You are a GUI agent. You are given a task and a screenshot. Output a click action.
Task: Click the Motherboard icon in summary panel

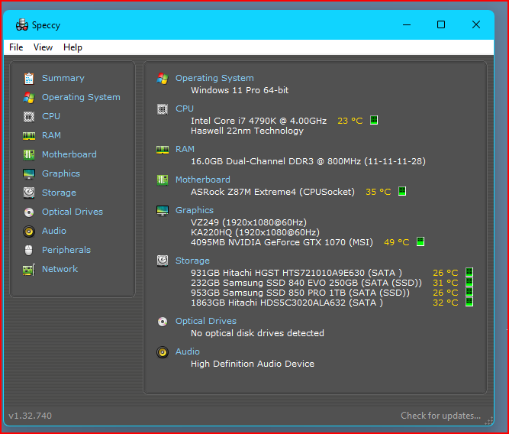163,180
